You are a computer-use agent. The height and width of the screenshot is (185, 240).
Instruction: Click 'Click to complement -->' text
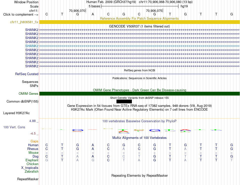click(x=21, y=15)
